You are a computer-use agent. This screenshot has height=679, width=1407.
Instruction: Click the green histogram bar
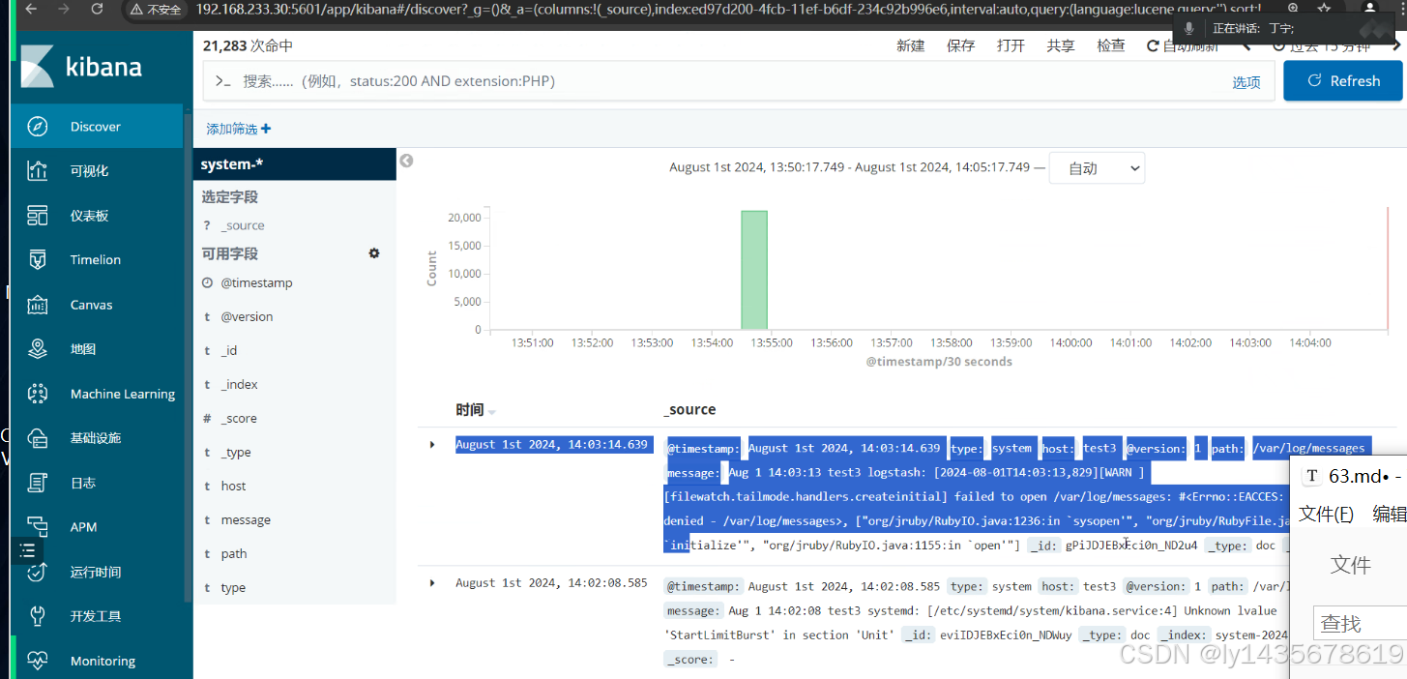[x=754, y=270]
